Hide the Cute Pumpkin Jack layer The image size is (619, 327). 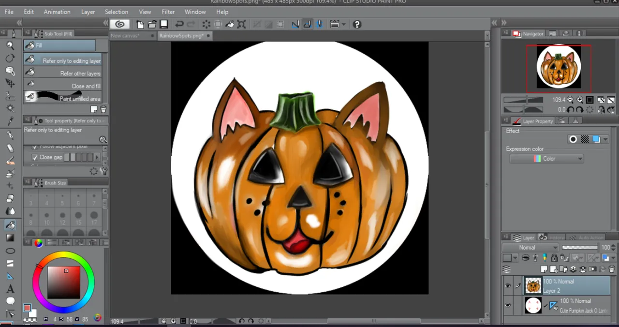507,305
